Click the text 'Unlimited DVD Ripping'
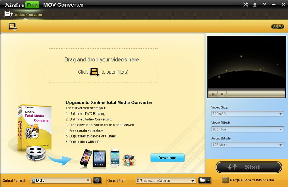 point(88,113)
